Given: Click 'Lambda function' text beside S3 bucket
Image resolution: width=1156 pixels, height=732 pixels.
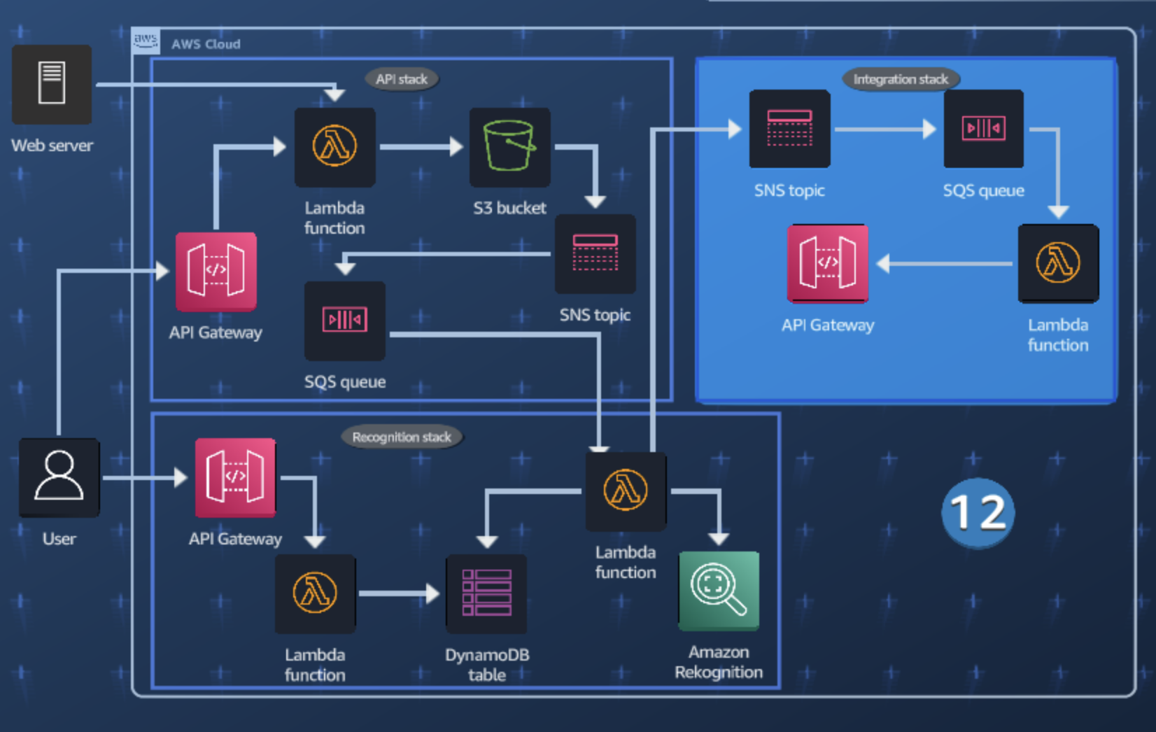Looking at the screenshot, I should click(334, 218).
